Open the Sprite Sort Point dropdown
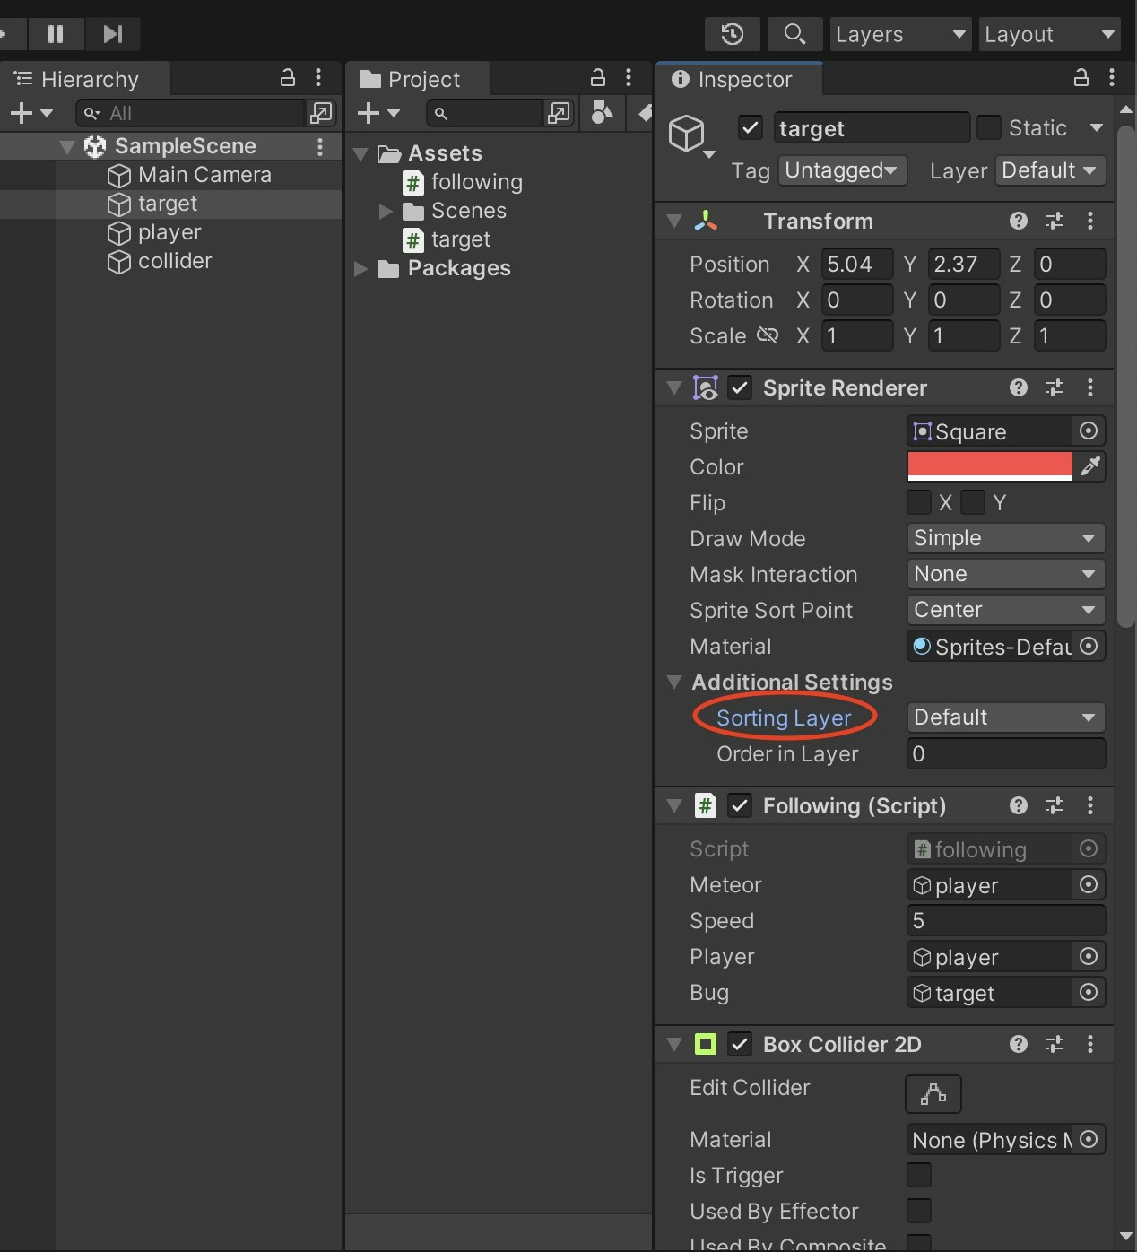 point(1006,610)
